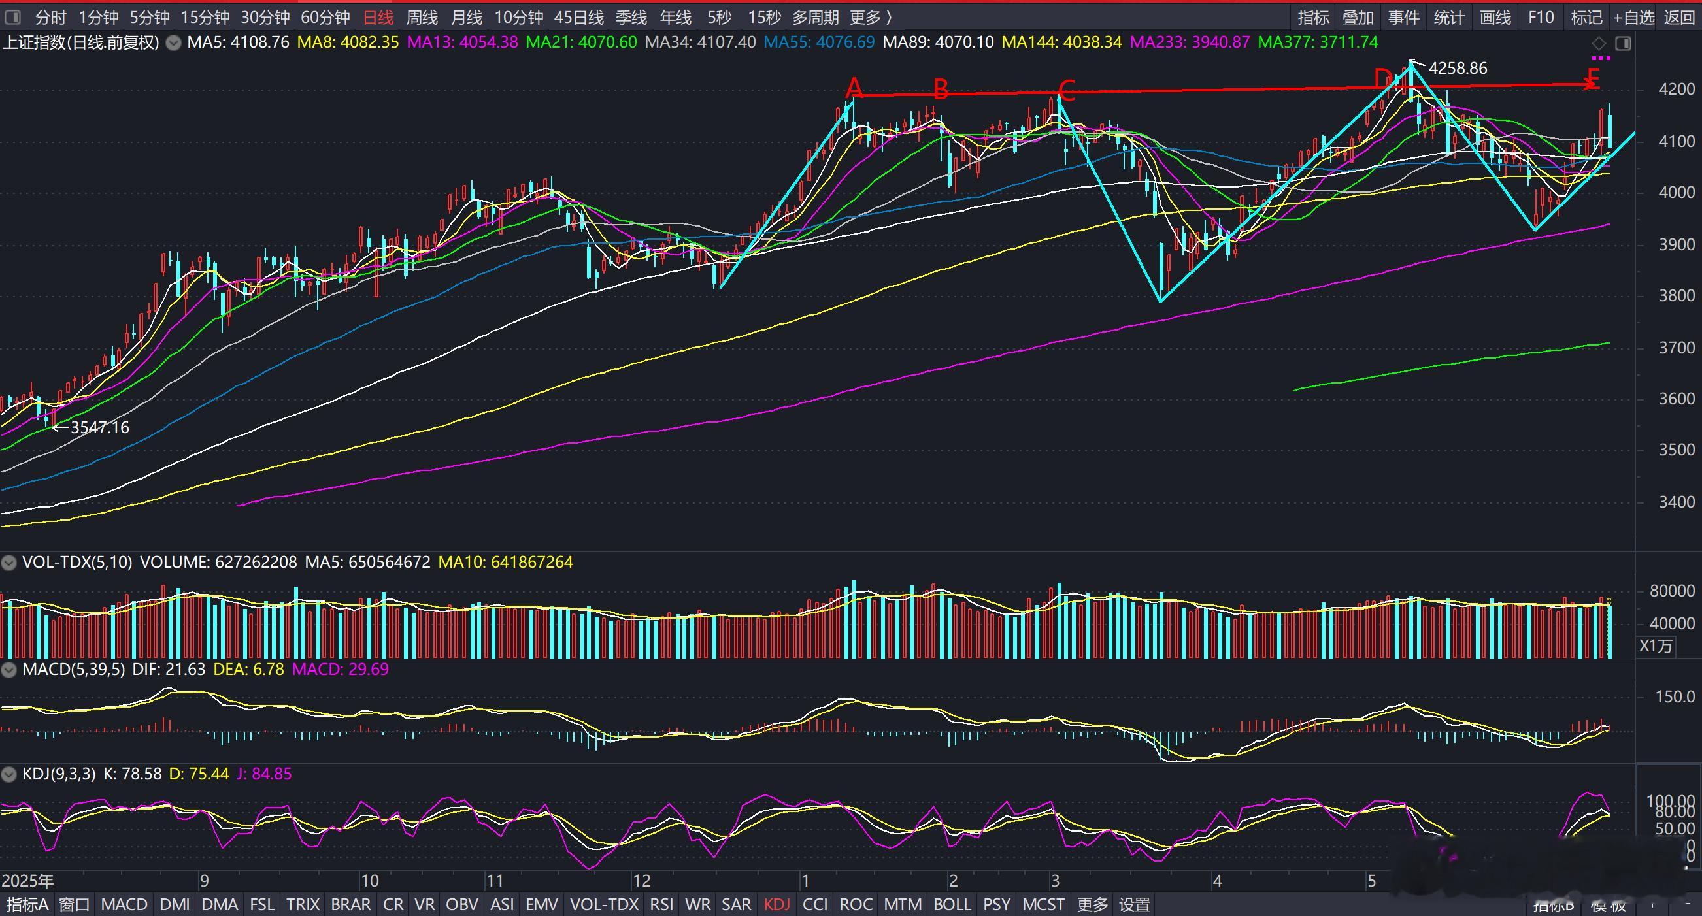Click the 叠加 overlay button
1702x916 pixels.
(1358, 17)
